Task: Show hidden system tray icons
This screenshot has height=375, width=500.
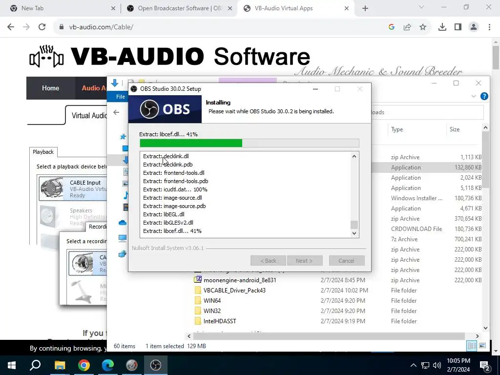Action: [413, 365]
